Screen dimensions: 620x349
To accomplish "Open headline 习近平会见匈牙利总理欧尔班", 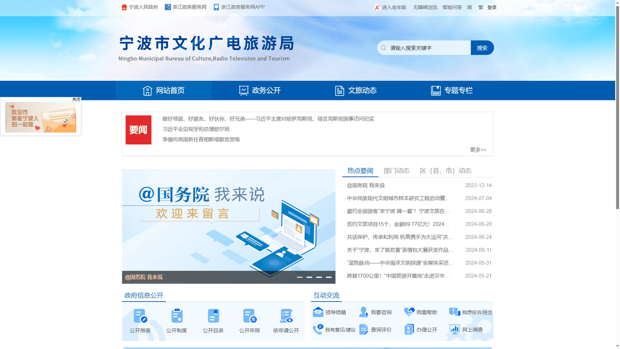I will pos(196,129).
